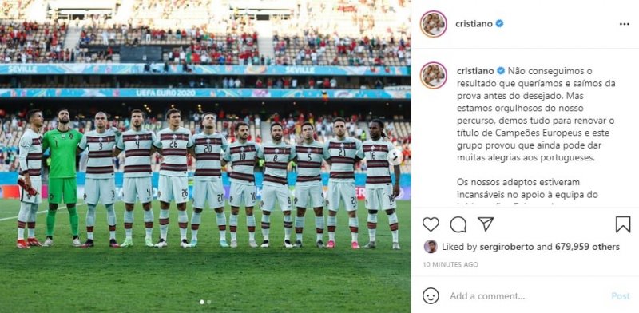
Task: Open comments via the speech bubble icon
Action: pyautogui.click(x=458, y=224)
